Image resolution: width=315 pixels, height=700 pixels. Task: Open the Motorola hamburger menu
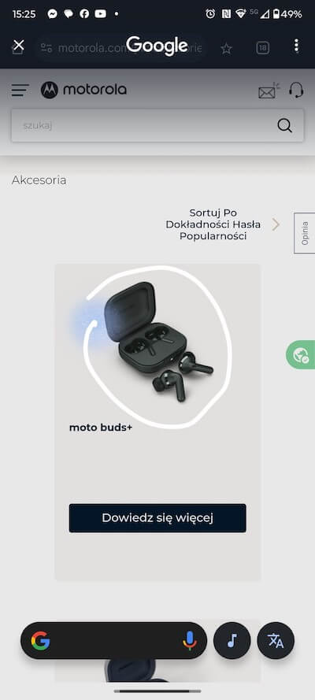[20, 91]
